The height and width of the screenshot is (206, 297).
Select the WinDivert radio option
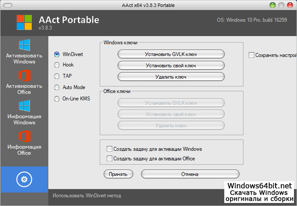(57, 54)
